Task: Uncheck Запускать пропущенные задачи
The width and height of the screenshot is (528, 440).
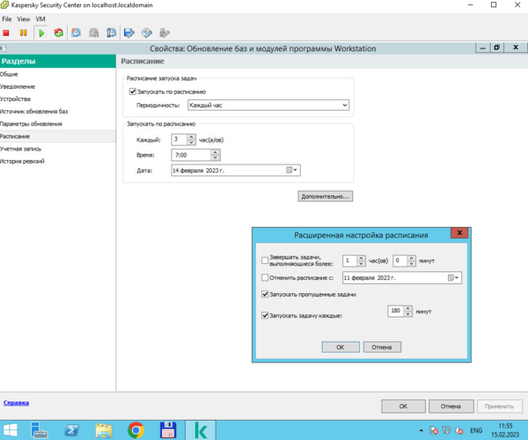Action: pos(265,294)
